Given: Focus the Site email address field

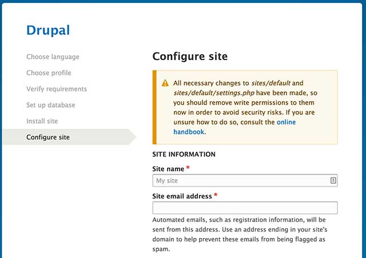Looking at the screenshot, I should 245,208.
